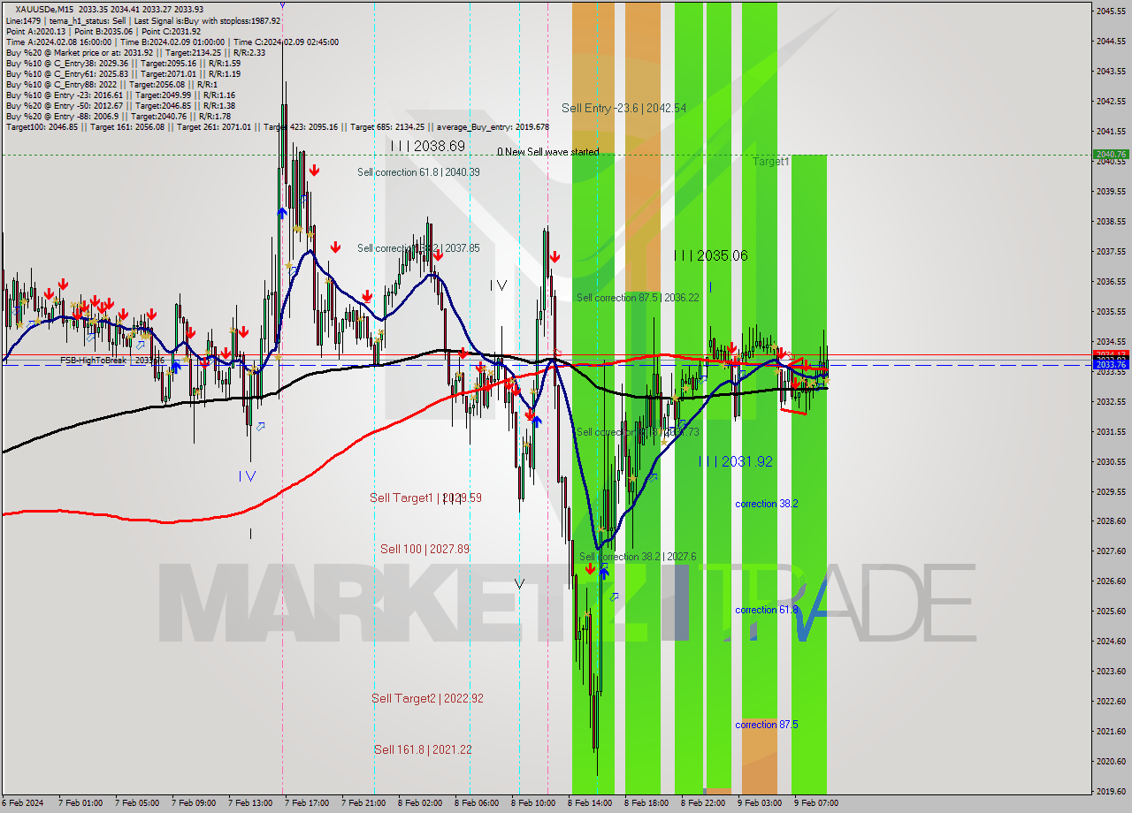The image size is (1132, 813).
Task: Select the blue 'correction 87.5' label
Action: [767, 725]
